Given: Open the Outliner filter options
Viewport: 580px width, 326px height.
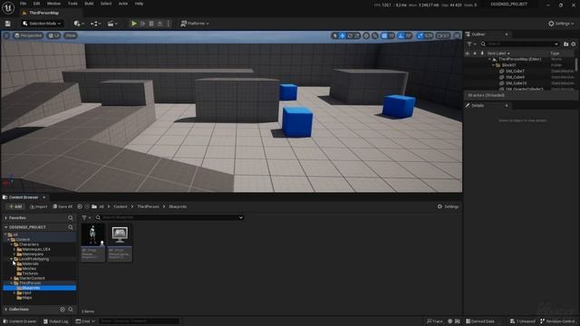Looking at the screenshot, I should click(471, 44).
